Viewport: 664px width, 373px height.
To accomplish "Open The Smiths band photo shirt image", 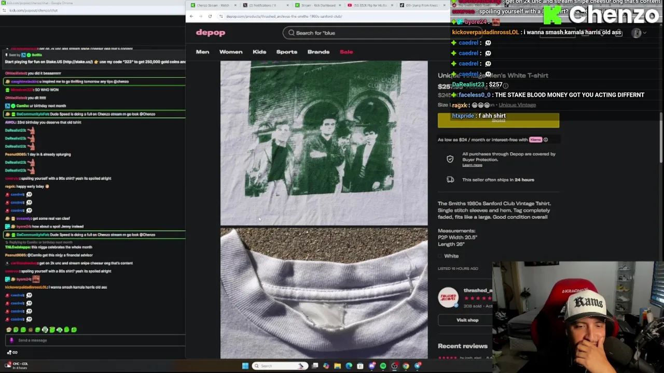I will pyautogui.click(x=324, y=143).
